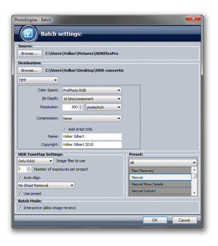This screenshot has height=246, width=218.
Task: Click the Cancel button
Action: 185,220
